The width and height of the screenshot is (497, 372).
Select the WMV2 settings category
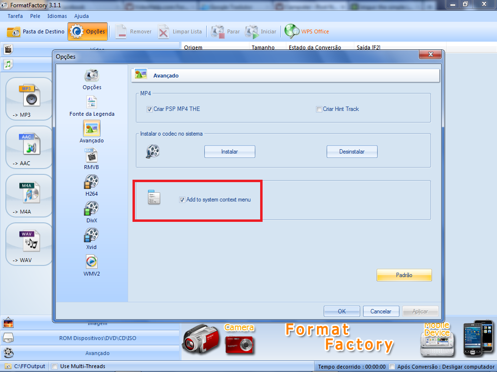[x=92, y=266]
